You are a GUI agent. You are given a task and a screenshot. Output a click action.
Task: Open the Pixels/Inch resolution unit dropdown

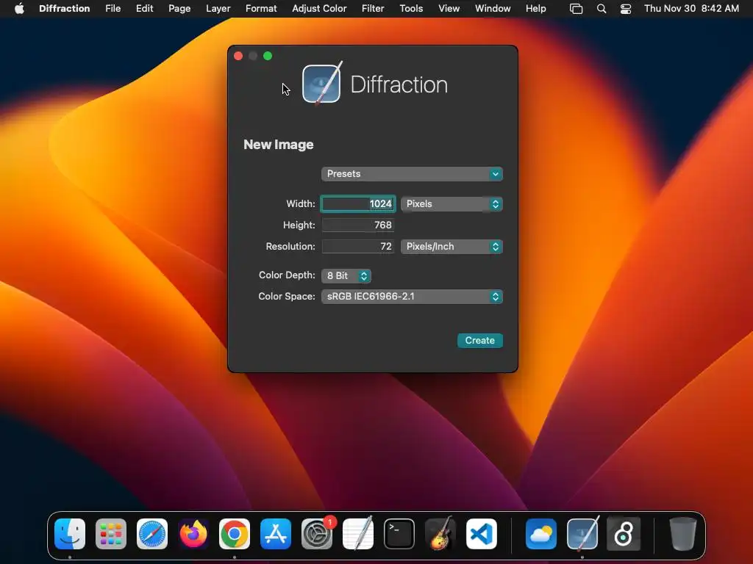click(452, 247)
